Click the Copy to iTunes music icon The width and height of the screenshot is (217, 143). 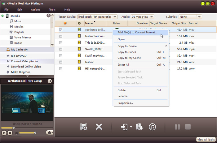(x=152, y=127)
